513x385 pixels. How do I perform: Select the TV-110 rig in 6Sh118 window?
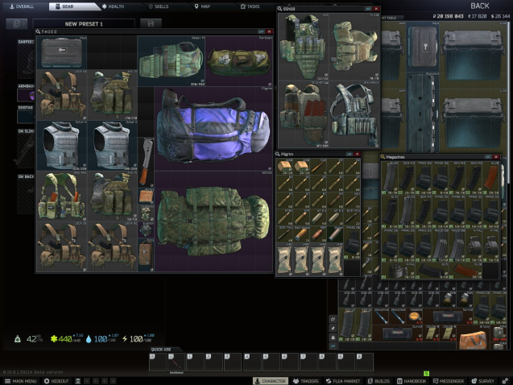tap(354, 46)
